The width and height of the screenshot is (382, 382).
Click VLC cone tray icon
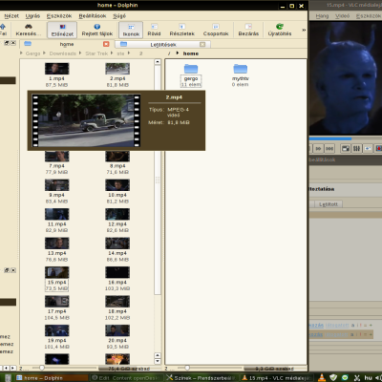(322, 377)
